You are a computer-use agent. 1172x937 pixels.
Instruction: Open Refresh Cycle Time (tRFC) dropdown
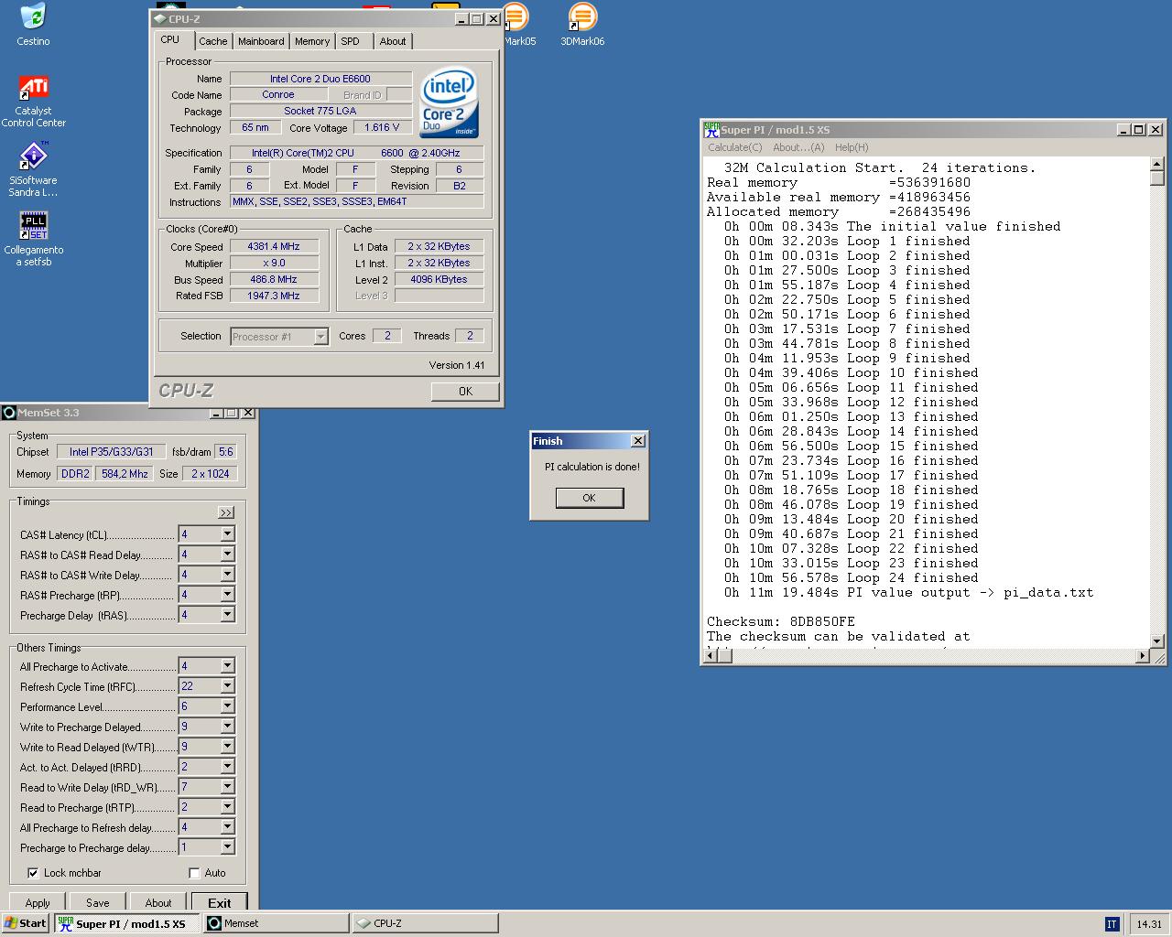[x=227, y=686]
